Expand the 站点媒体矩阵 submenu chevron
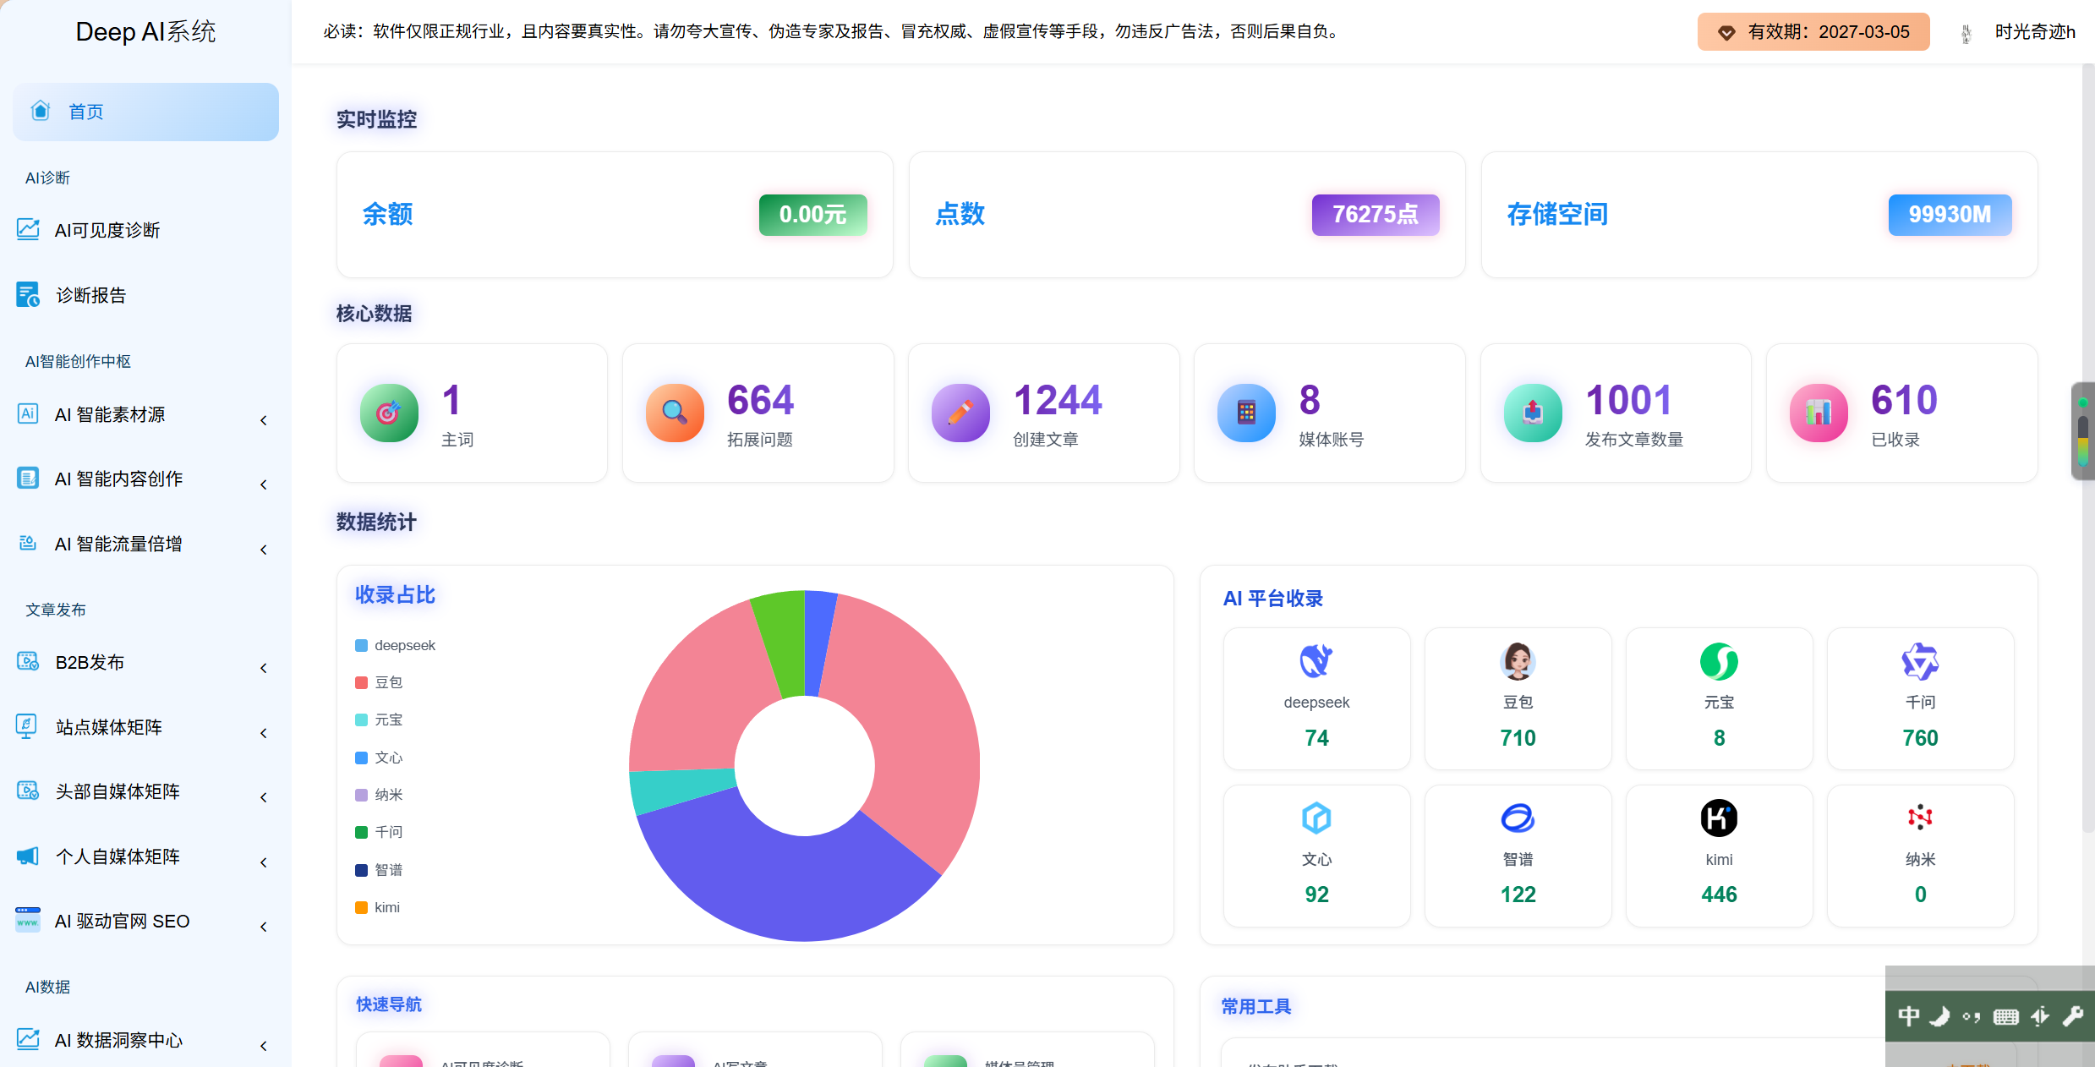This screenshot has width=2095, height=1067. [264, 733]
